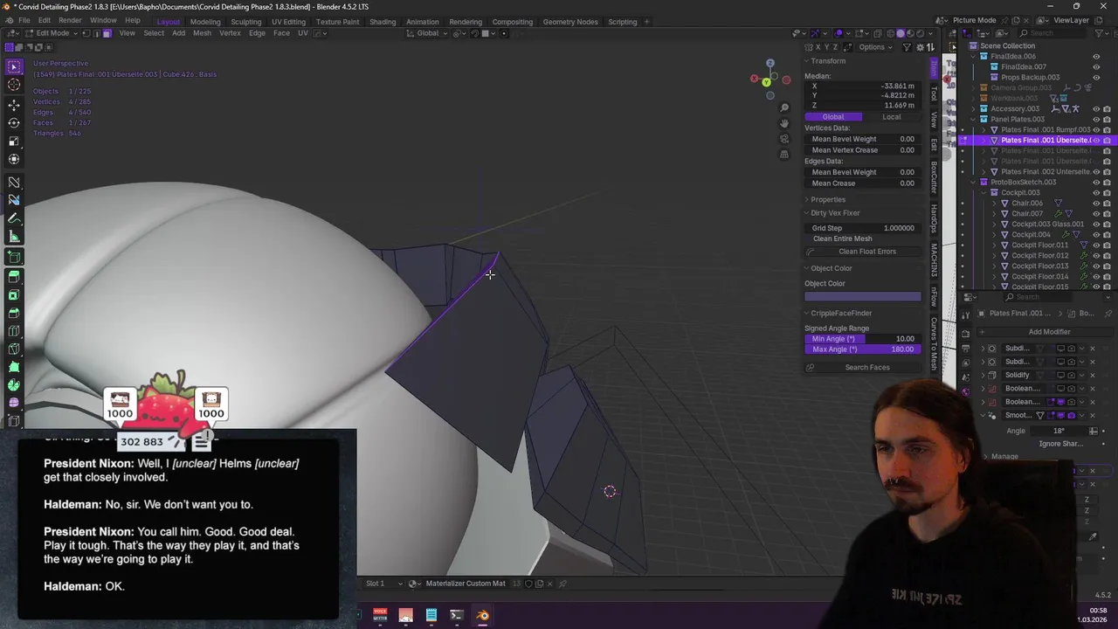Click the viewport pan hand icon
The image size is (1118, 629).
coord(784,123)
